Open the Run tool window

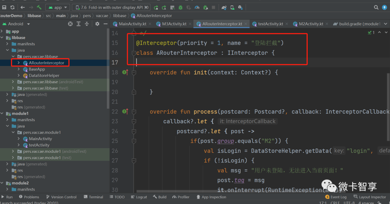click(x=7, y=197)
